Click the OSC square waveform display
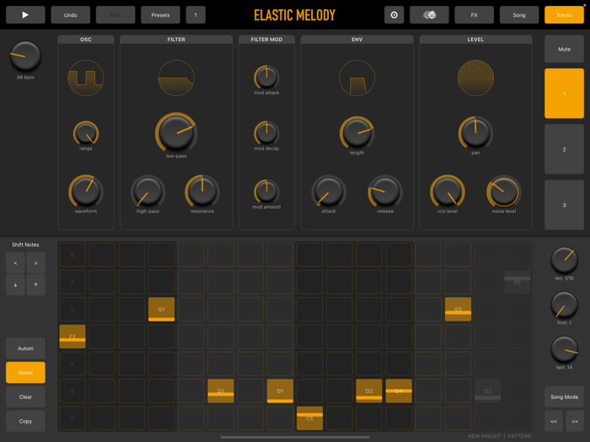The width and height of the screenshot is (590, 442). [86, 77]
